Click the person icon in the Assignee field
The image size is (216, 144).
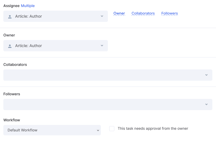[x=10, y=17]
